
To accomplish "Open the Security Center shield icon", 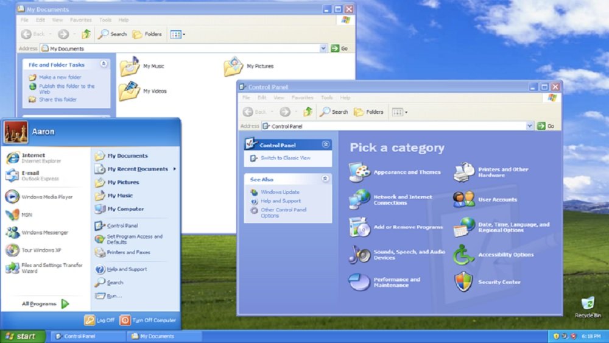I will pos(463,282).
